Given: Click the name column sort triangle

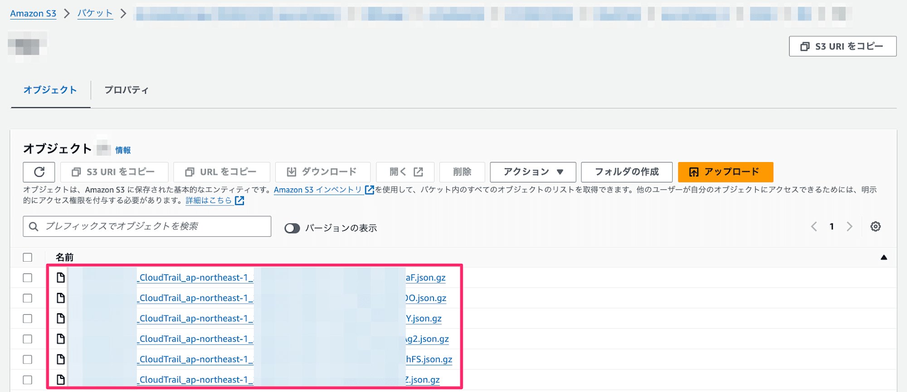Looking at the screenshot, I should click(883, 258).
